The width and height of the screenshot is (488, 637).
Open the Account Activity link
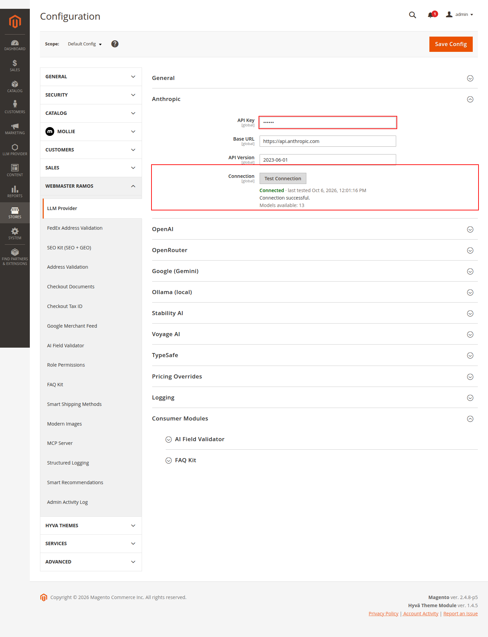[x=421, y=614]
